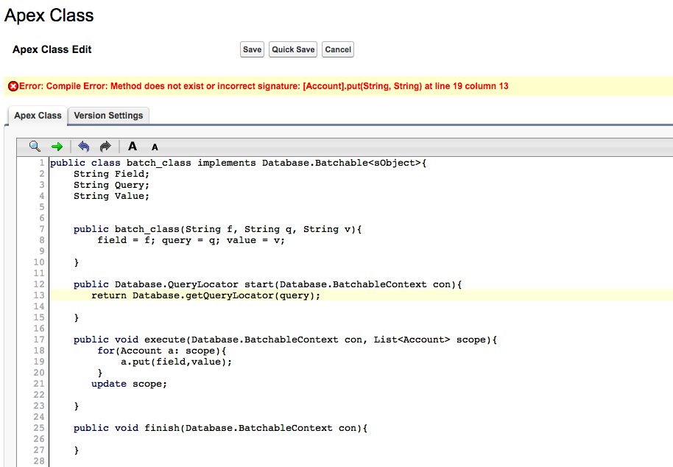Redo edit with gray arrow icon

(x=105, y=147)
